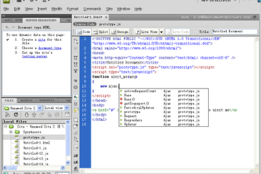The width and height of the screenshot is (261, 174).
Task: Open the Window menu
Action: pos(124,9)
